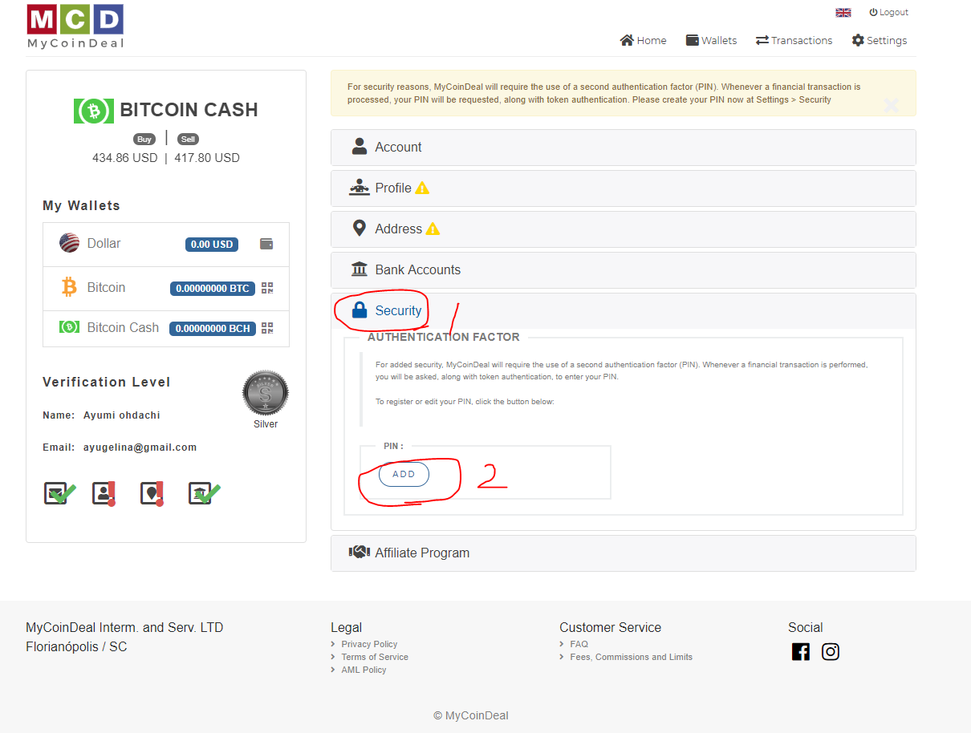
Task: Select the Dollar wallet row
Action: 166,244
